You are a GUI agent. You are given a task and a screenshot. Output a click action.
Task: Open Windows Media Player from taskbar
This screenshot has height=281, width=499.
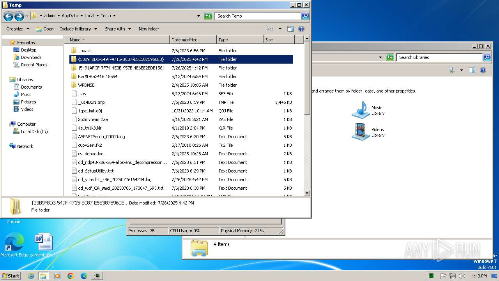tap(57, 276)
